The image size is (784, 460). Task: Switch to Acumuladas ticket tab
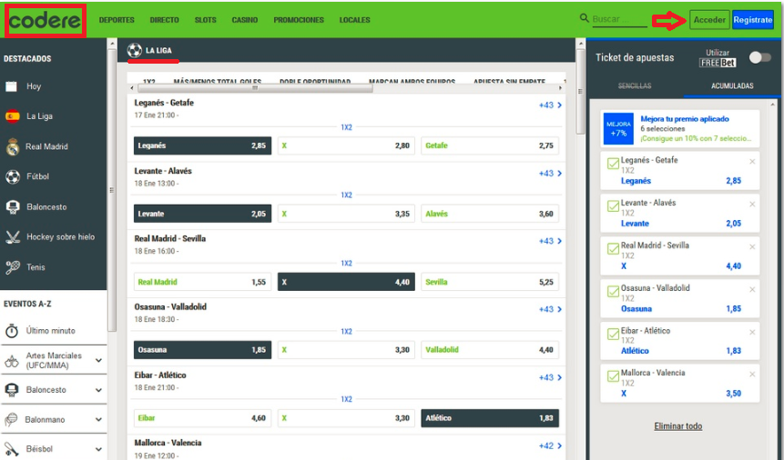point(732,85)
